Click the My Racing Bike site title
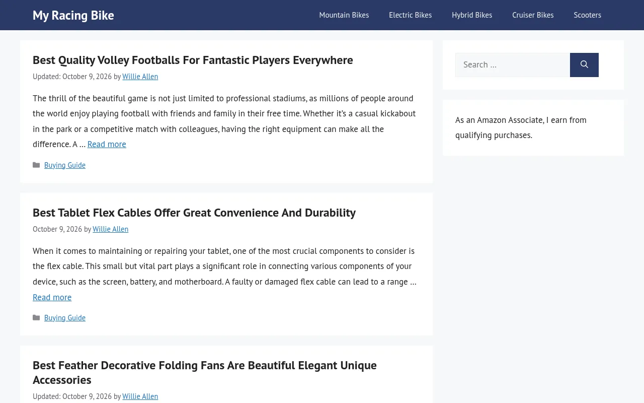The image size is (644, 403). [73, 15]
